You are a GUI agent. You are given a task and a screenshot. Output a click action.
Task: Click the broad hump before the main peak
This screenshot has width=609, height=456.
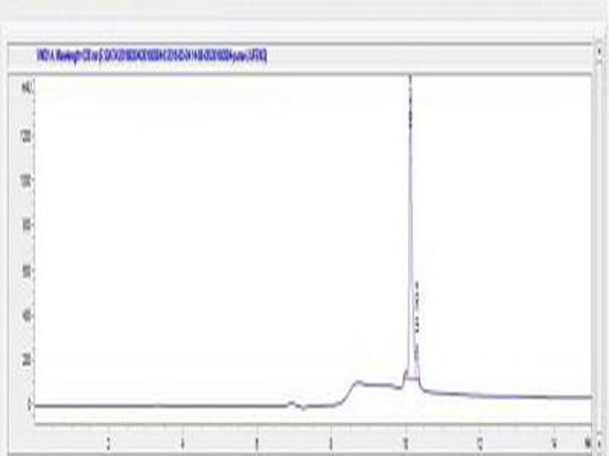[359, 383]
